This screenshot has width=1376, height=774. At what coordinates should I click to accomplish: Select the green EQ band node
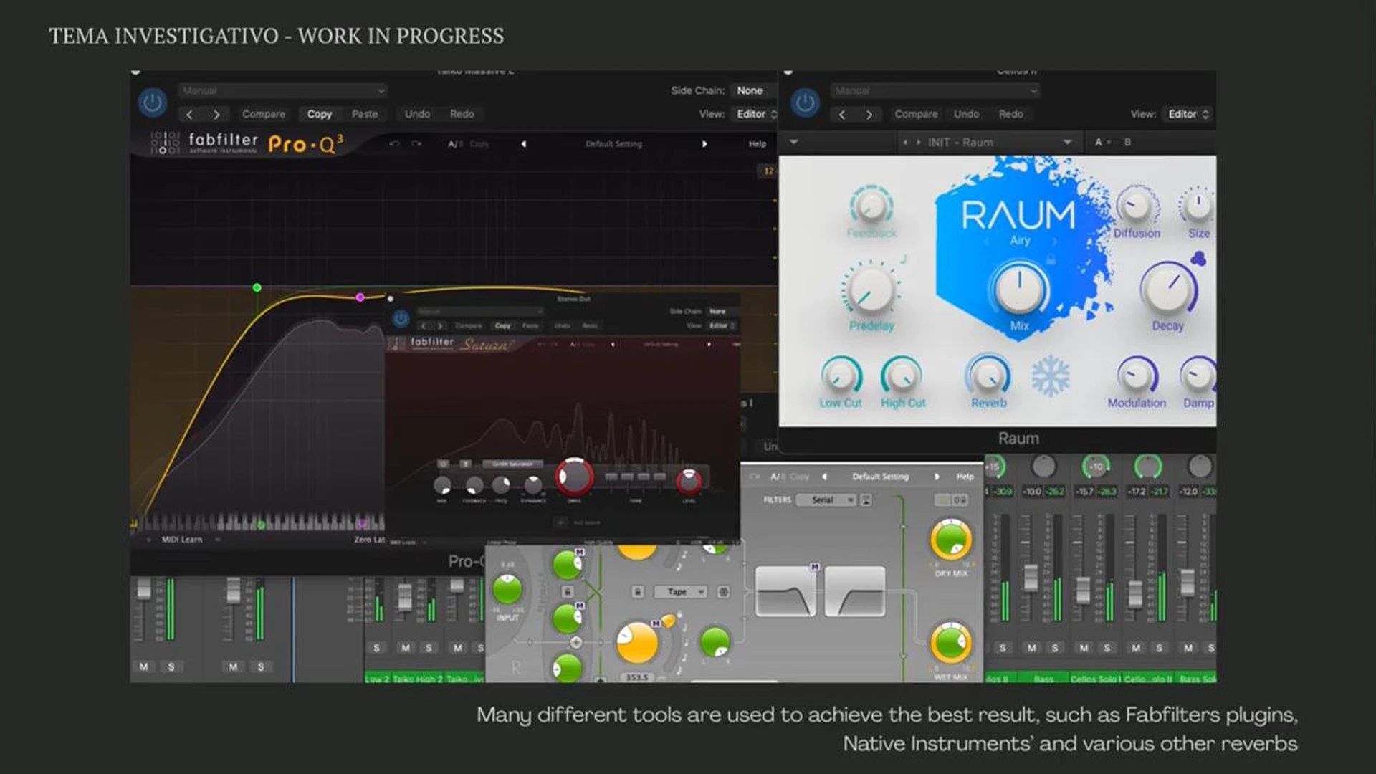257,287
